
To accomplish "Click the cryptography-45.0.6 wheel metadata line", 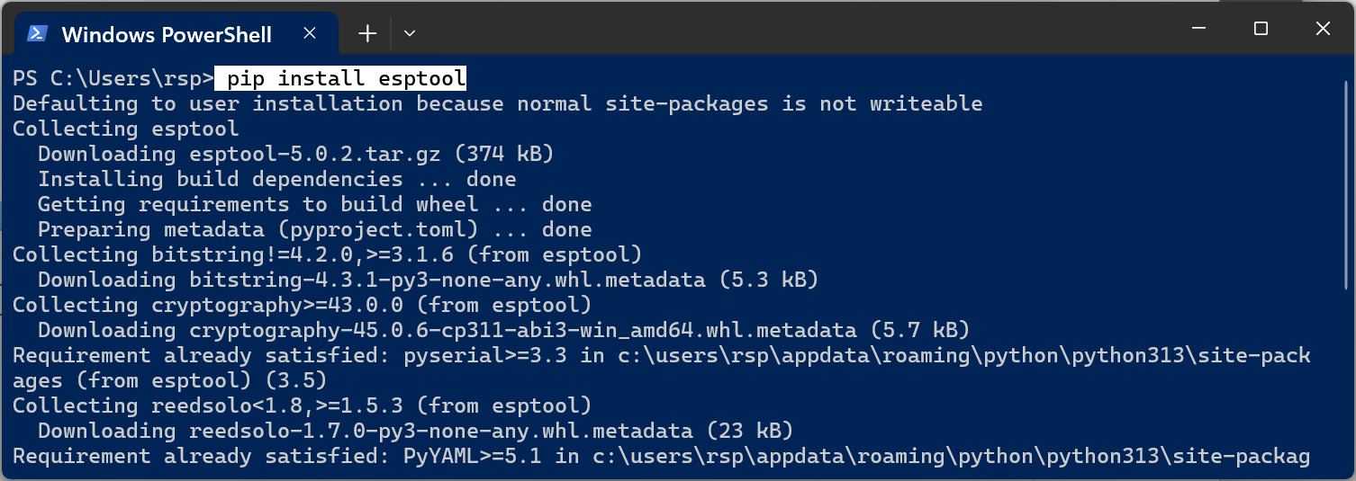I will [x=503, y=330].
